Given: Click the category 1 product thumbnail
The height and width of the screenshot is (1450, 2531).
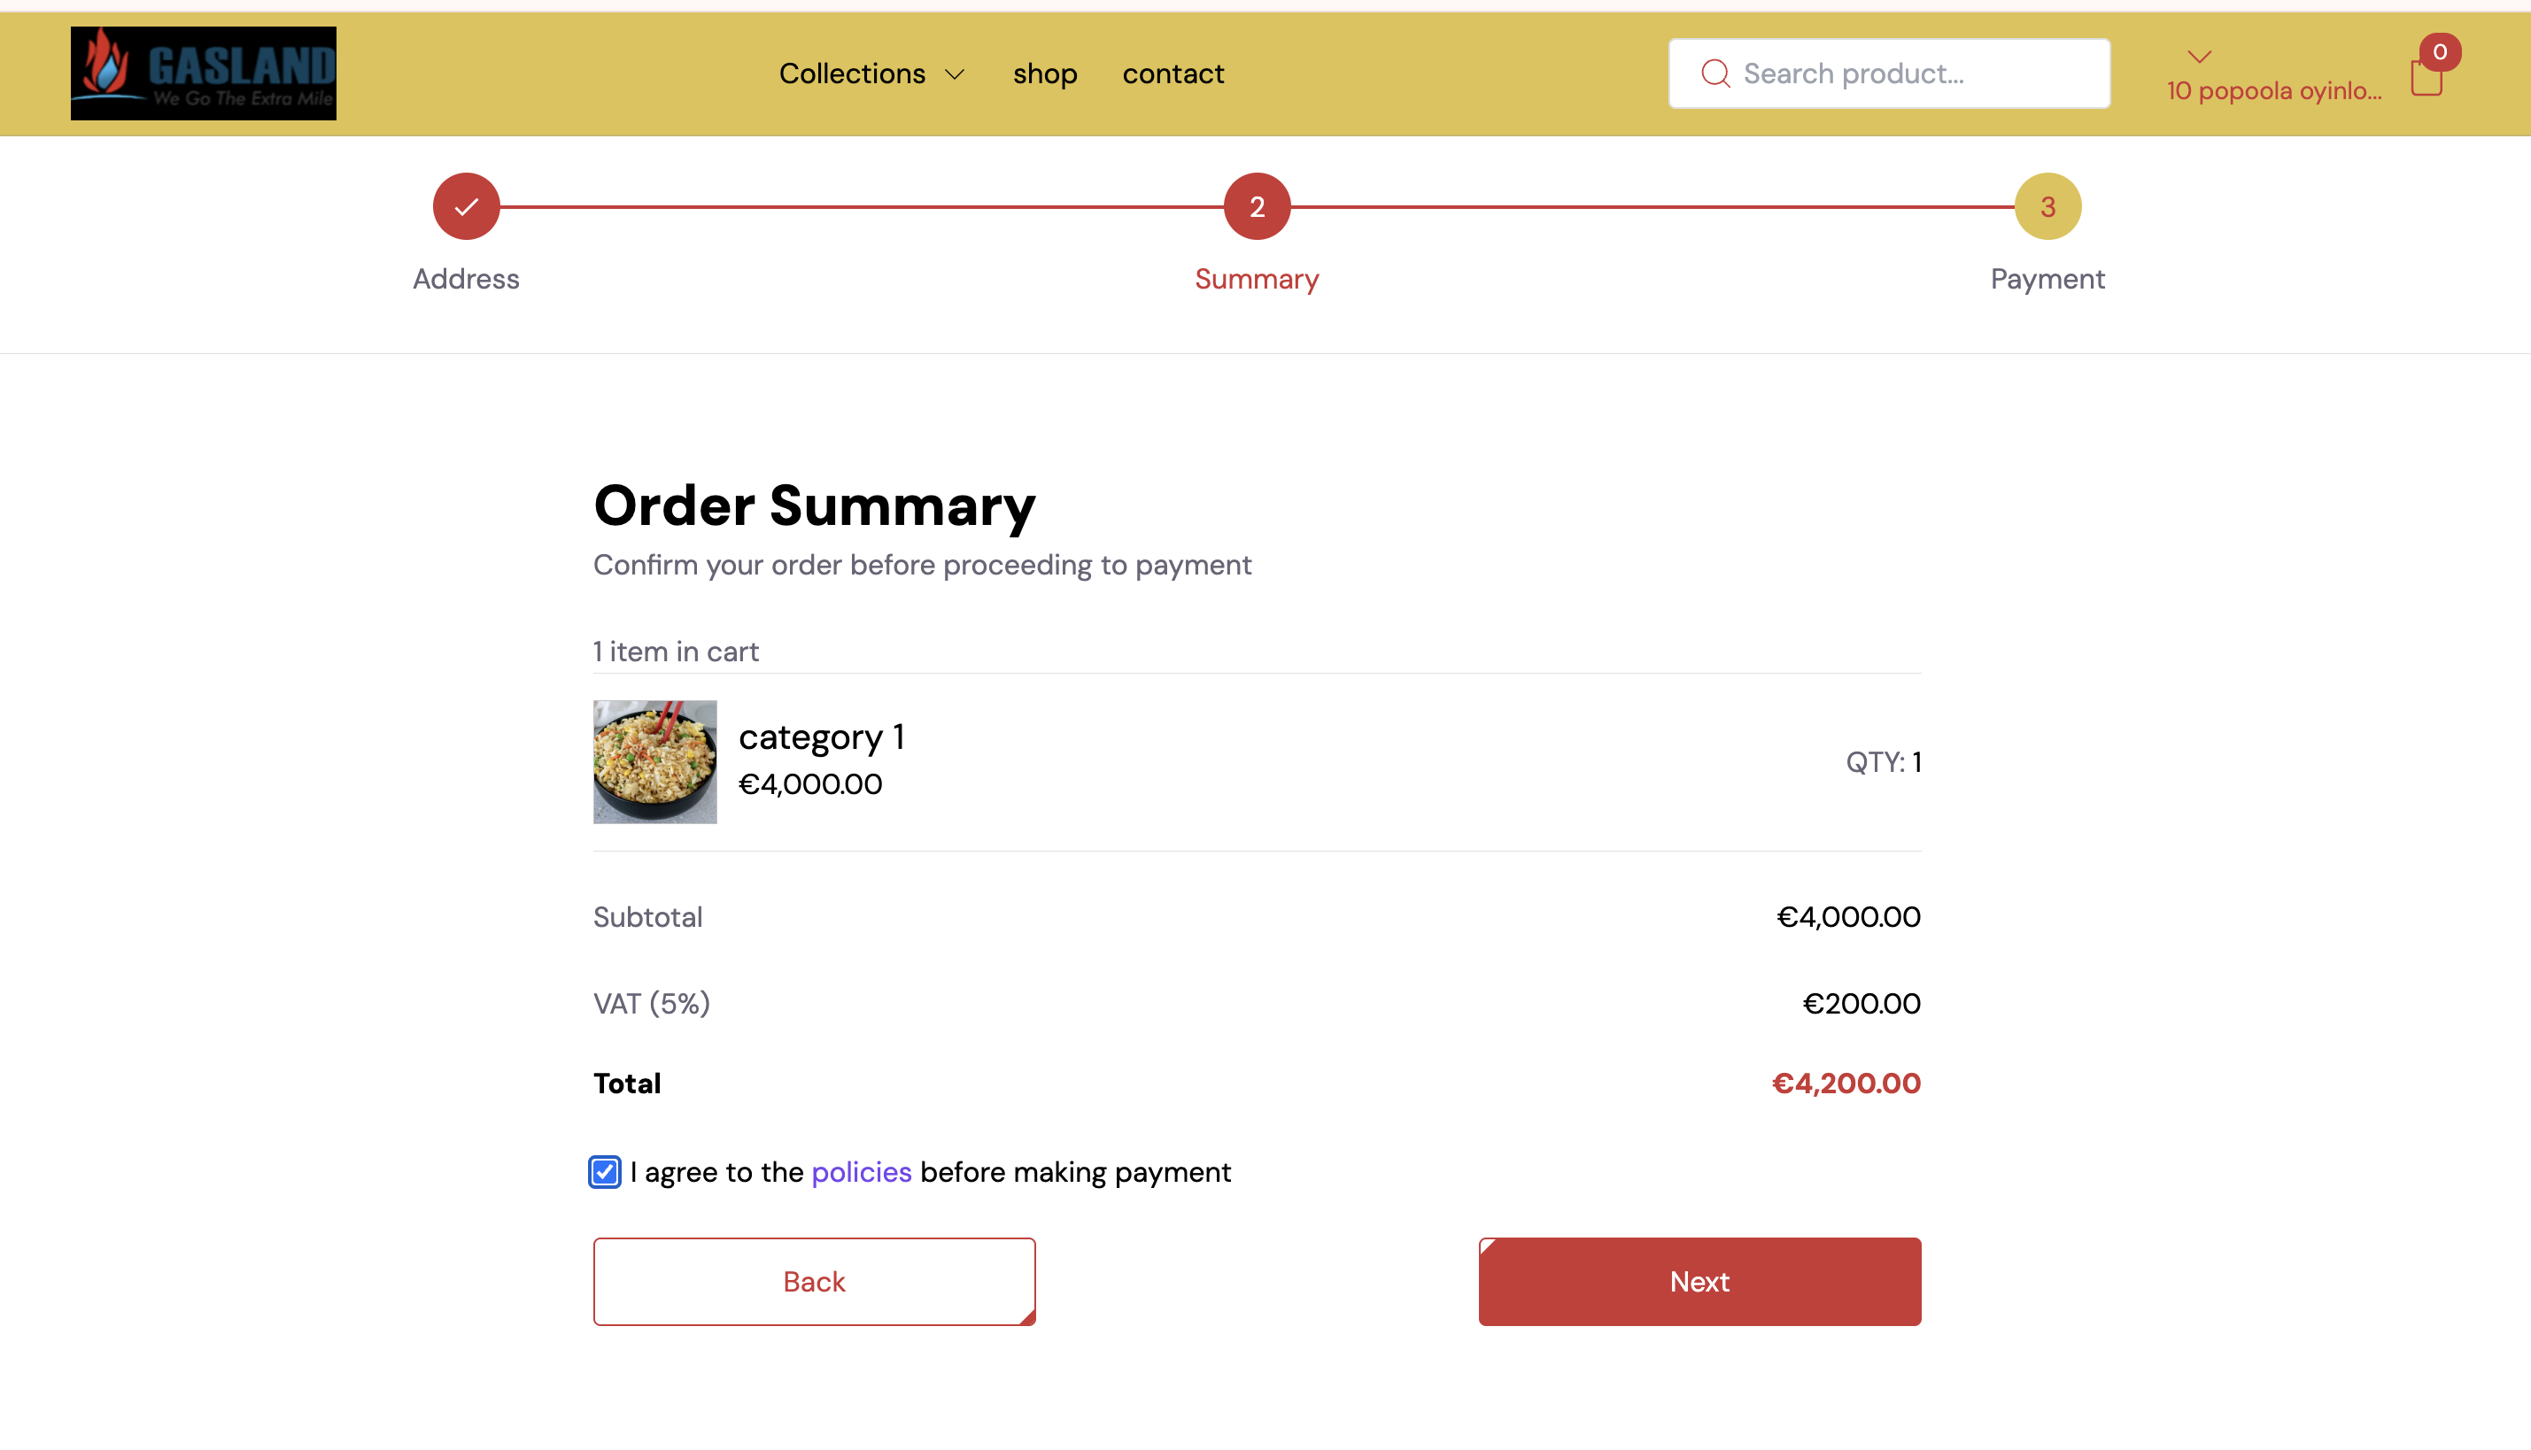Looking at the screenshot, I should (654, 761).
